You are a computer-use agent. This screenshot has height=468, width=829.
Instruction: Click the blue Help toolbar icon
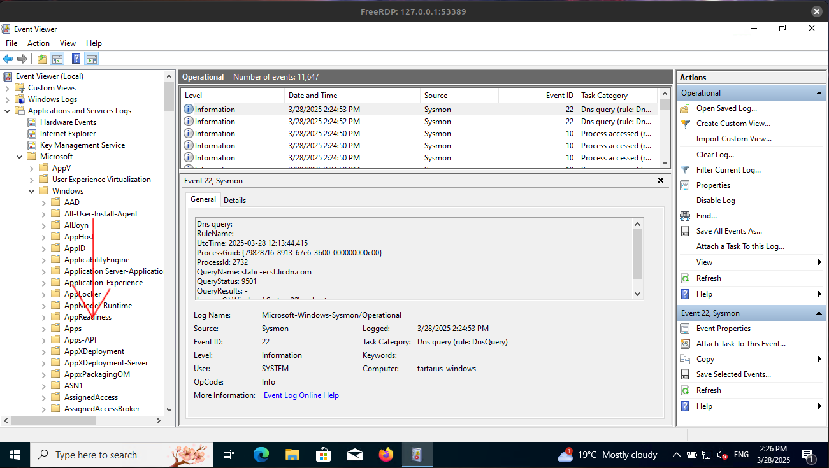(76, 59)
